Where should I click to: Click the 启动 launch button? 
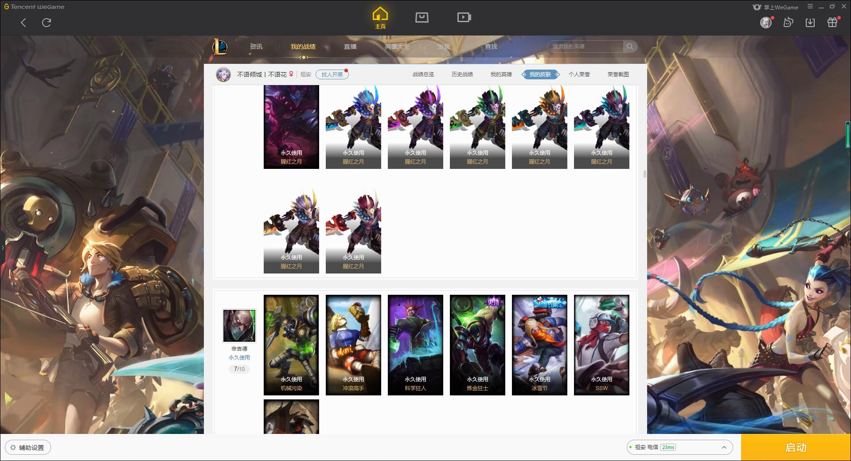pos(796,448)
